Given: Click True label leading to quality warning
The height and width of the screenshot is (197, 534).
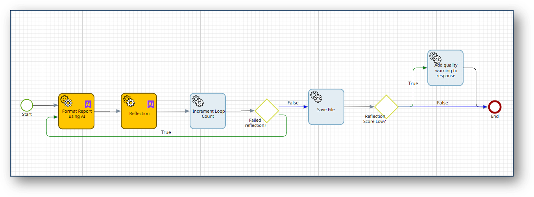Looking at the screenshot, I should pos(413,84).
